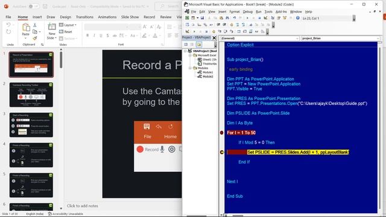Toggle breakpoint hand icon in Debug toolbar
Image resolution: width=386 pixels, height=217 pixels.
click(214, 31)
